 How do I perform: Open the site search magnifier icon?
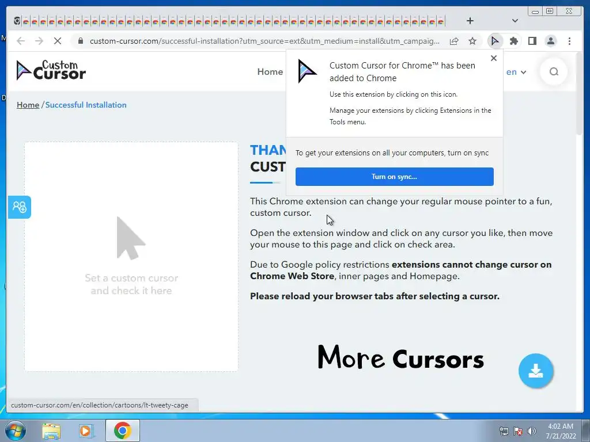pyautogui.click(x=554, y=71)
